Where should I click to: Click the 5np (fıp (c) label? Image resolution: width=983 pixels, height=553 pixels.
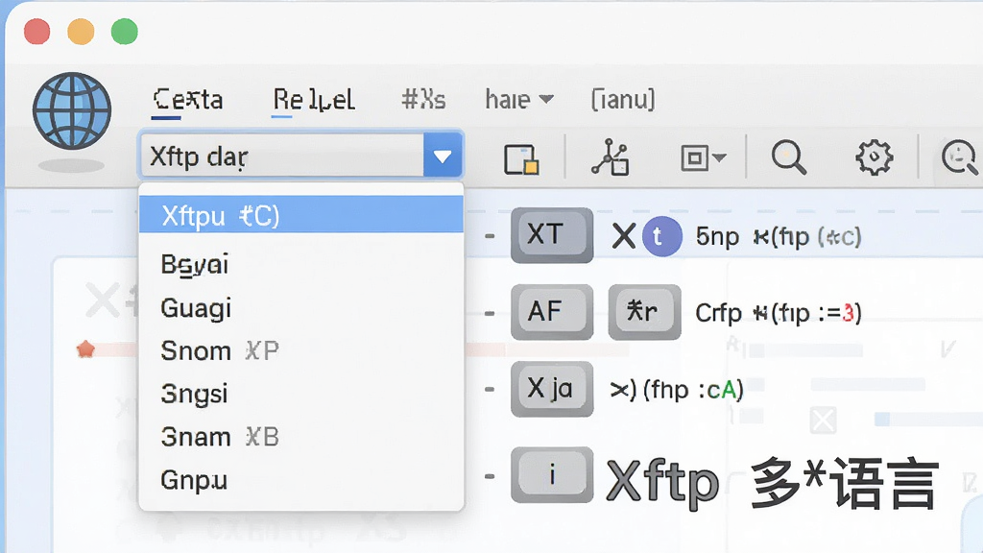[778, 237]
